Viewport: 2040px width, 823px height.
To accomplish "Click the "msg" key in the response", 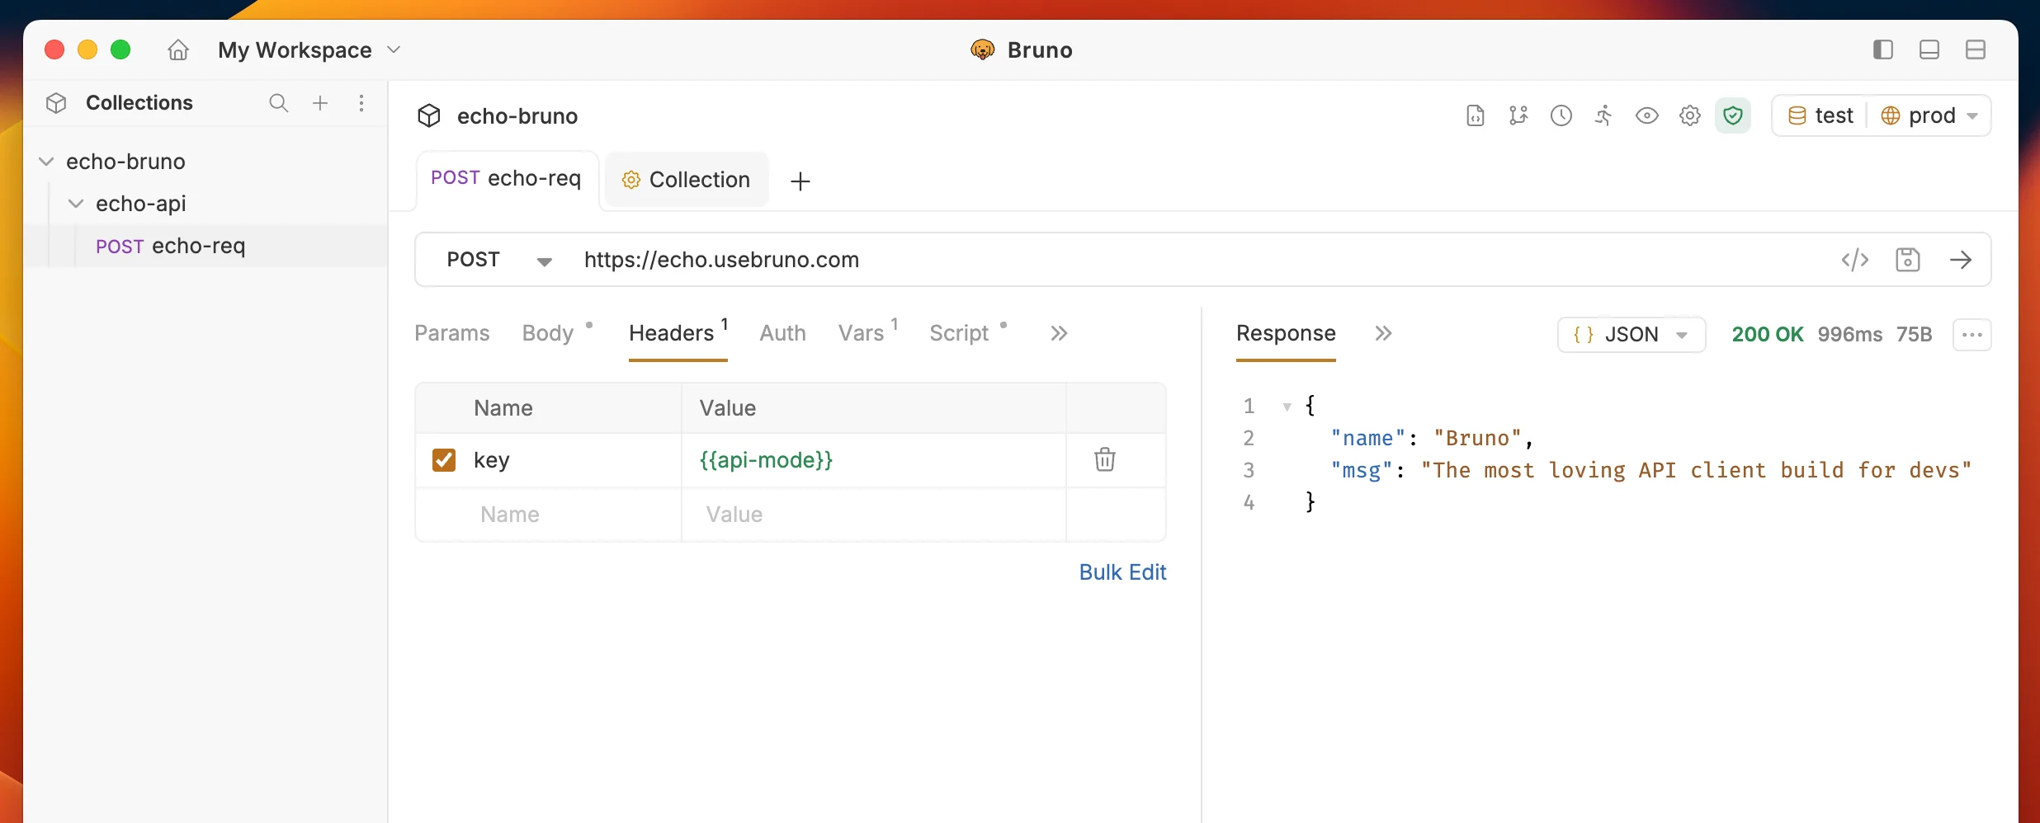I will [x=1362, y=471].
